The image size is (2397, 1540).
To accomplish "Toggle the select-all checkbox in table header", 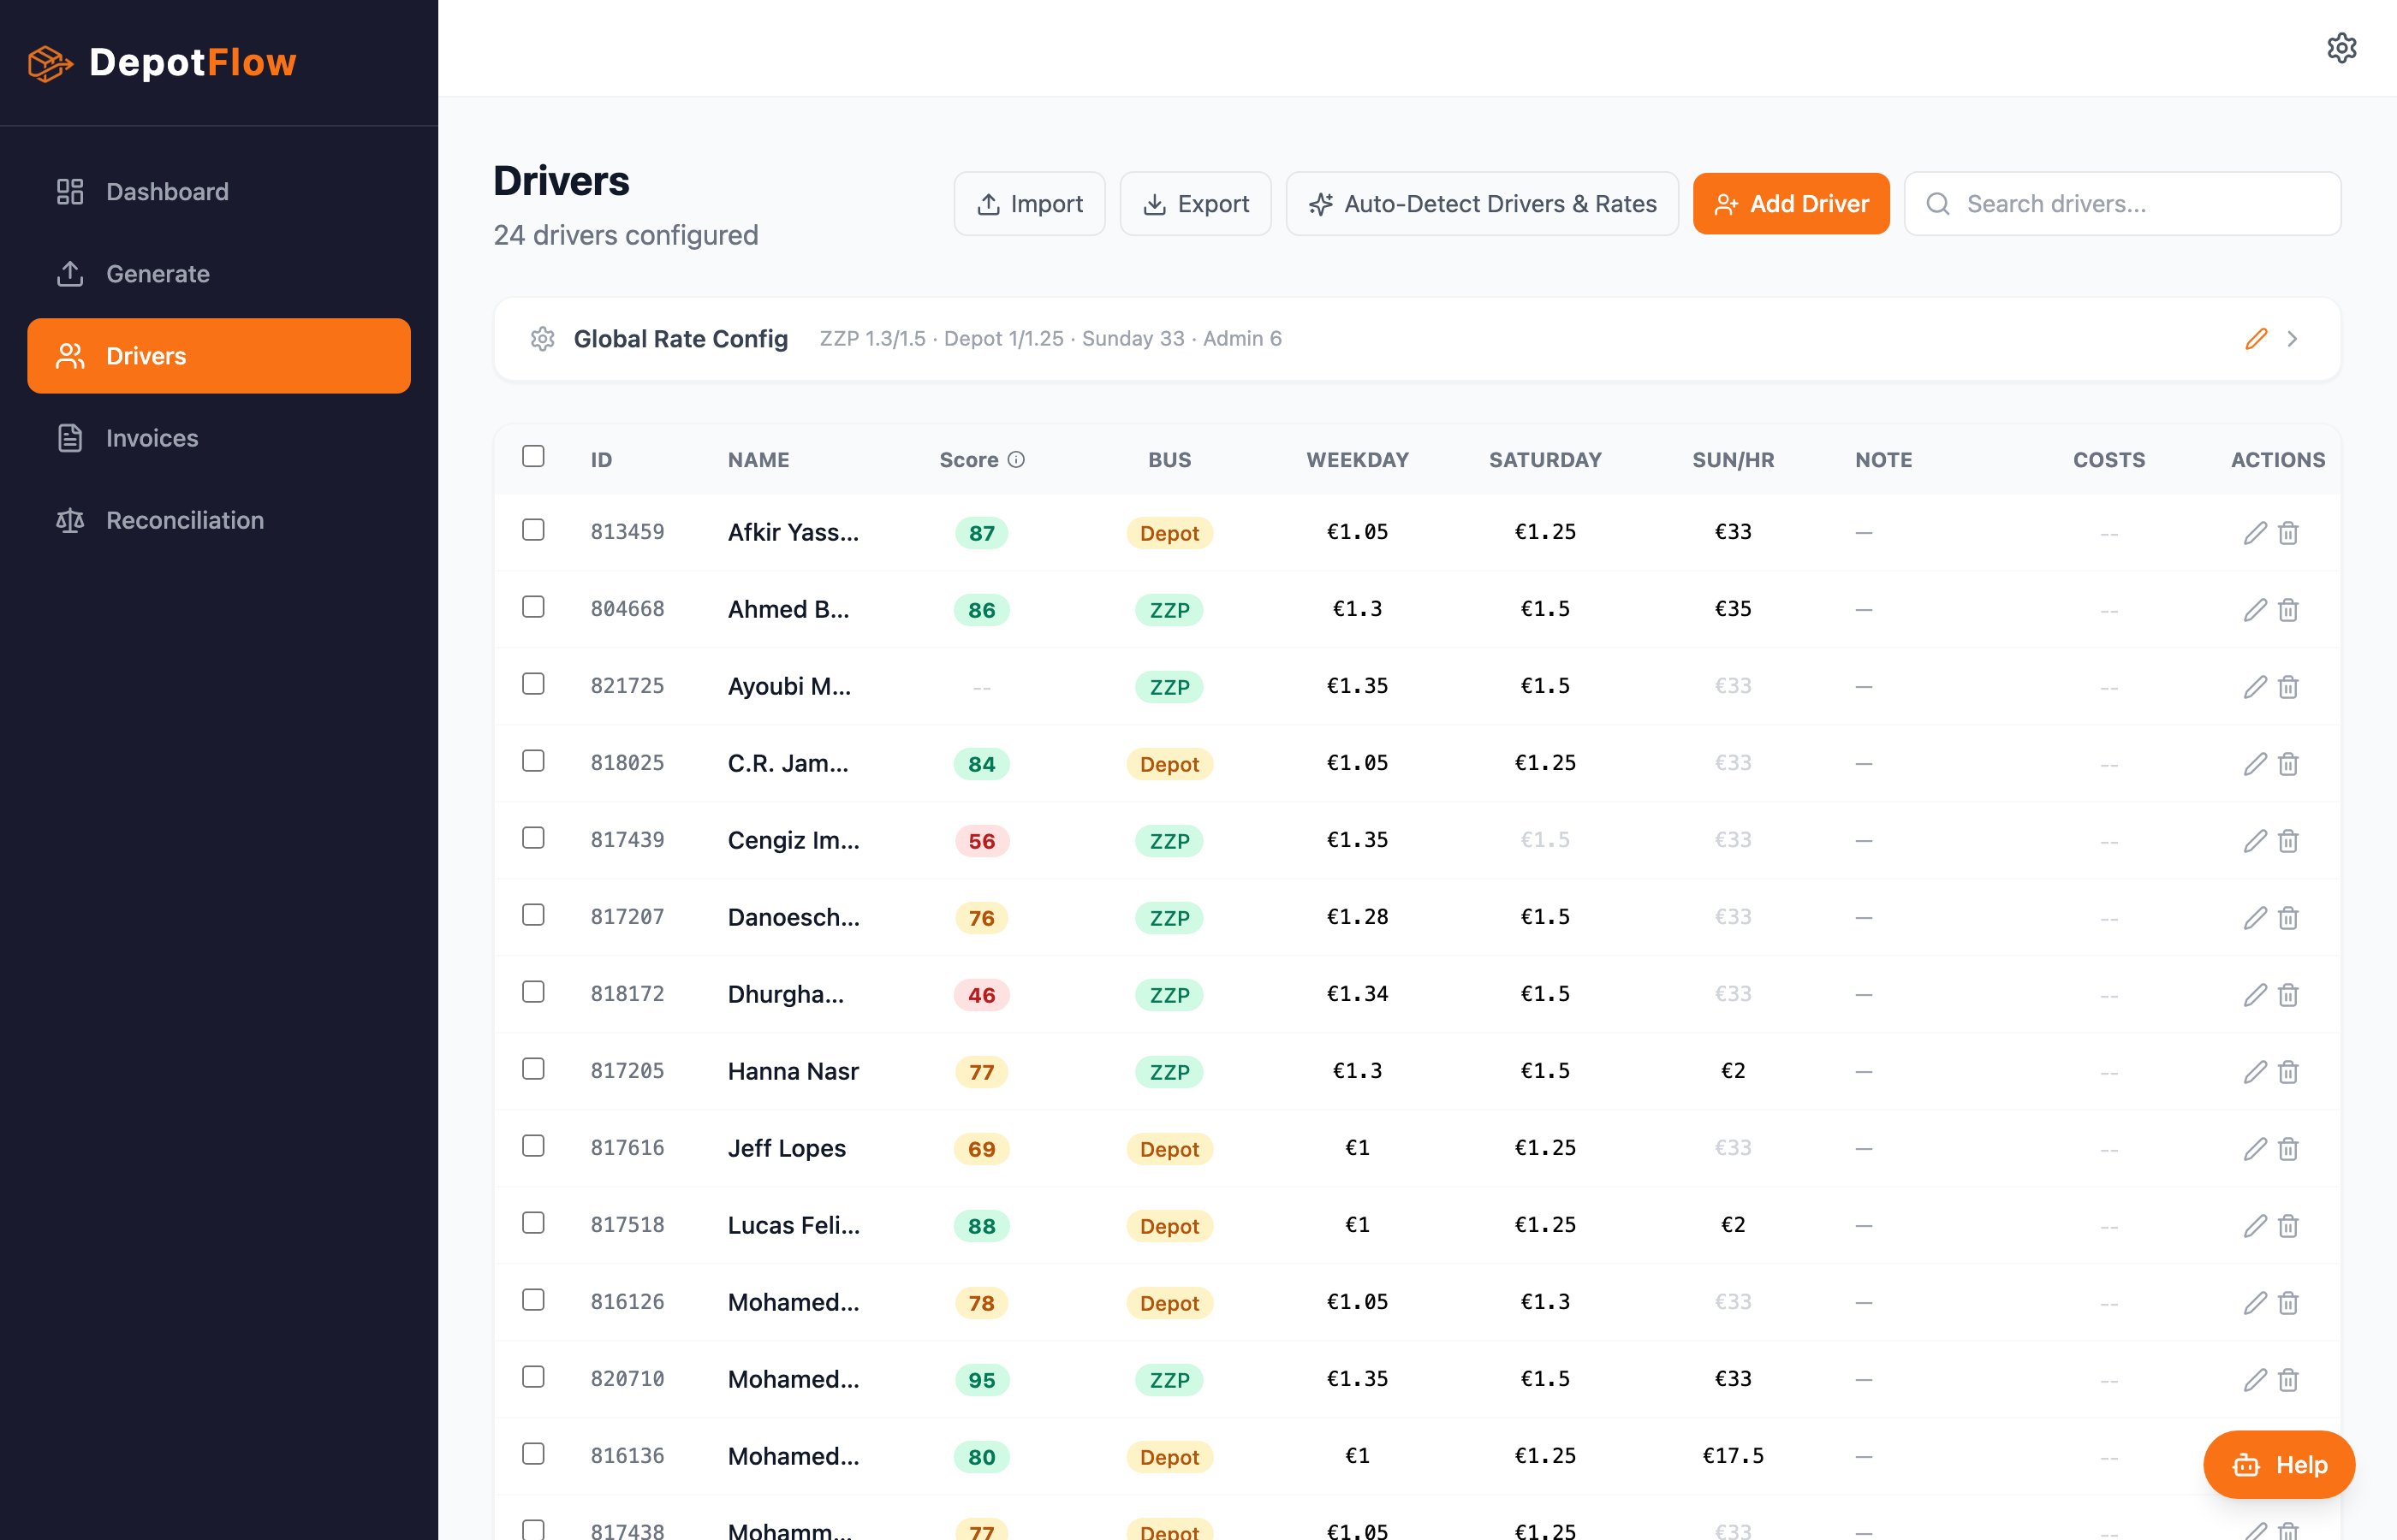I will tap(533, 456).
